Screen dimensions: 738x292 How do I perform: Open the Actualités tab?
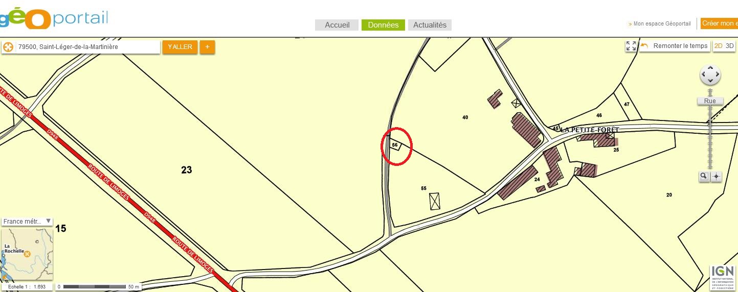coord(430,25)
